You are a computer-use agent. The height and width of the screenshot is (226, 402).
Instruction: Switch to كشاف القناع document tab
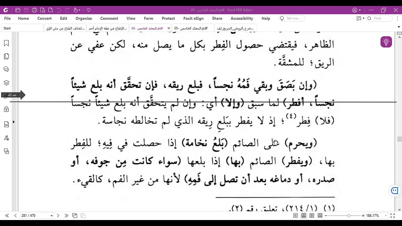(x=65, y=28)
